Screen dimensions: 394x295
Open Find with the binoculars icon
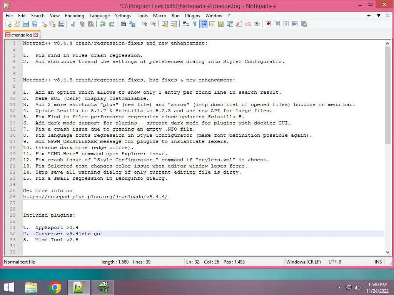pyautogui.click(x=123, y=24)
